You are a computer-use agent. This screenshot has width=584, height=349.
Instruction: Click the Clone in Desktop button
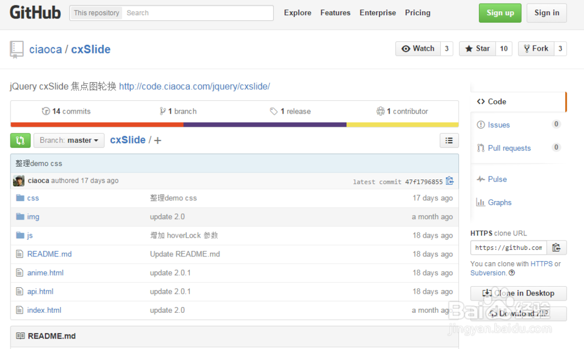519,293
